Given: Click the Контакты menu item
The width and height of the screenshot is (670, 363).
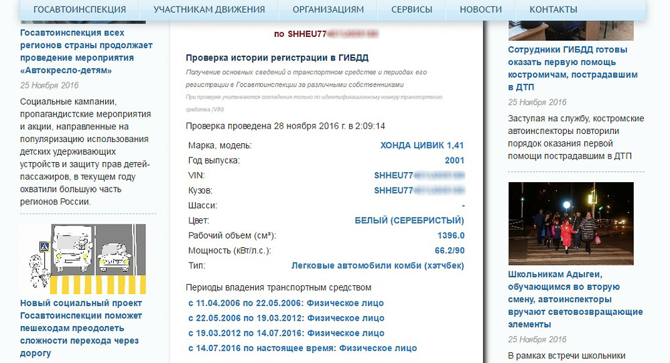Looking at the screenshot, I should 553,9.
